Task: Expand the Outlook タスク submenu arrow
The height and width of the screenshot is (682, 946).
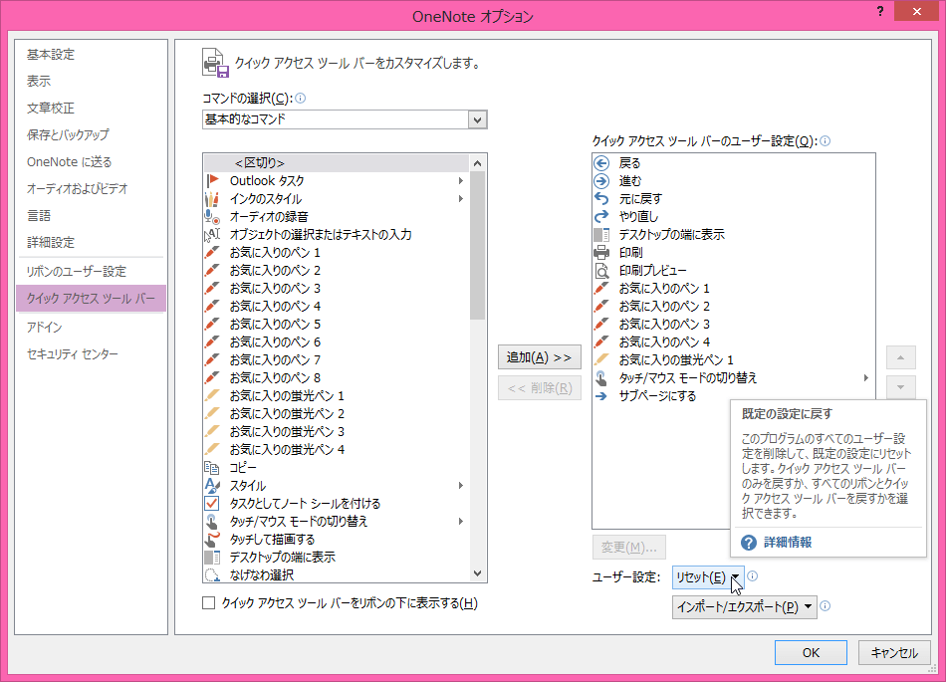Action: click(x=460, y=180)
